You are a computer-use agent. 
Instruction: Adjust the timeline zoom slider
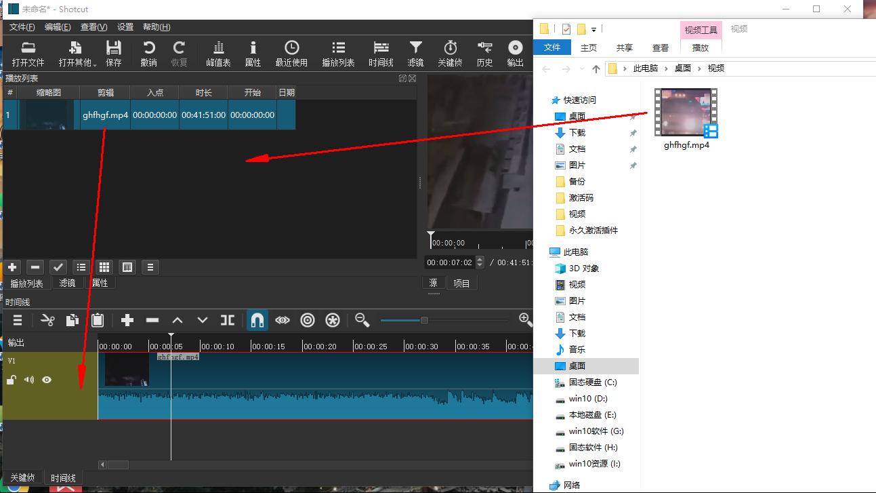coord(425,319)
